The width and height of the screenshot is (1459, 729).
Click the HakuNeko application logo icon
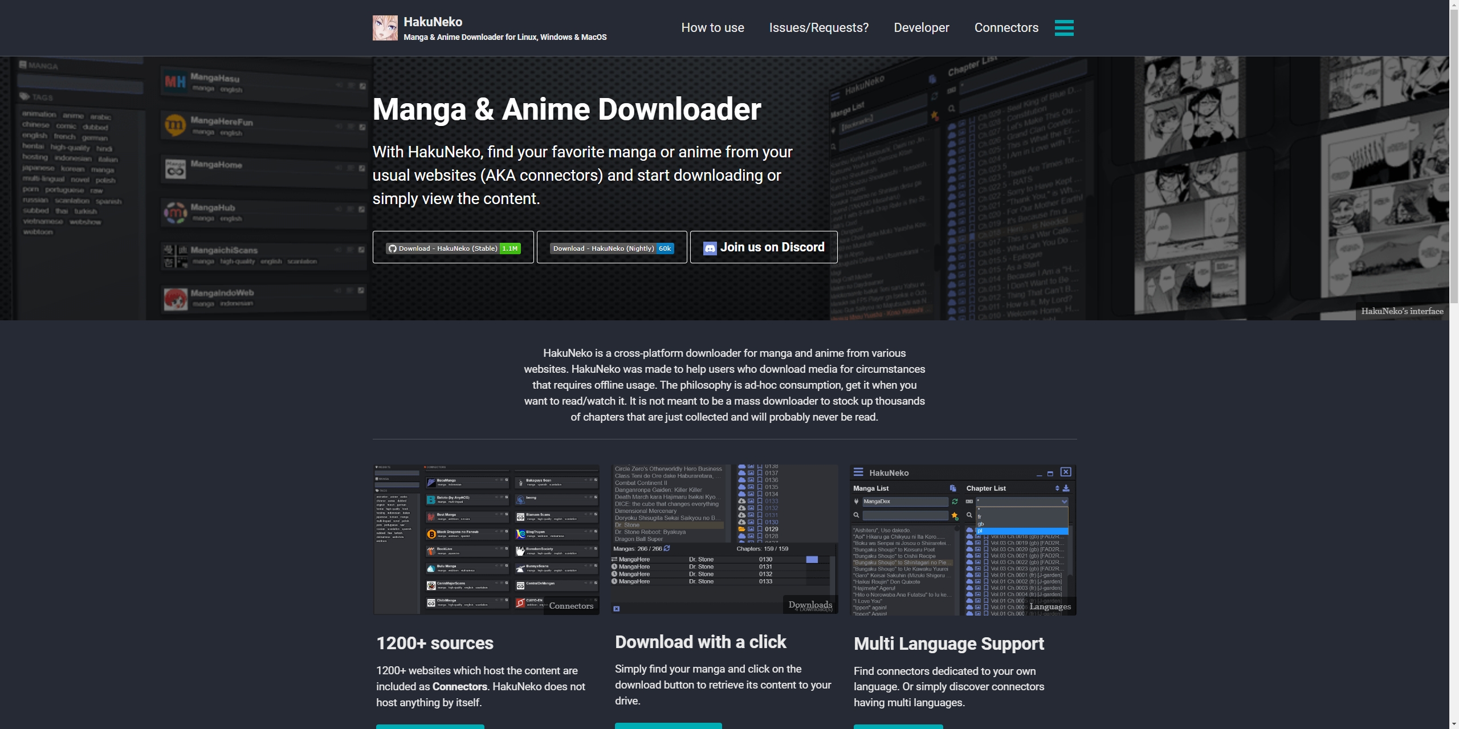(x=385, y=27)
